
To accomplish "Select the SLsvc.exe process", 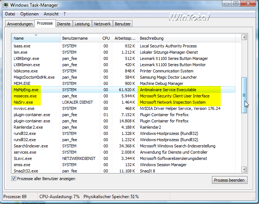I will (124, 159).
